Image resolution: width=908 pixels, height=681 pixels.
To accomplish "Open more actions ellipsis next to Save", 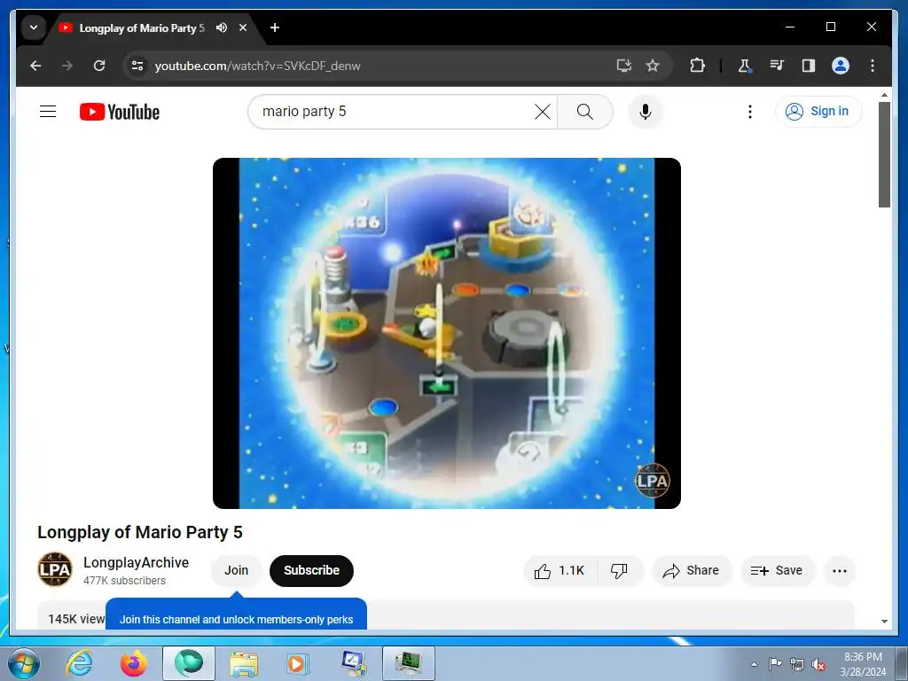I will pyautogui.click(x=839, y=571).
